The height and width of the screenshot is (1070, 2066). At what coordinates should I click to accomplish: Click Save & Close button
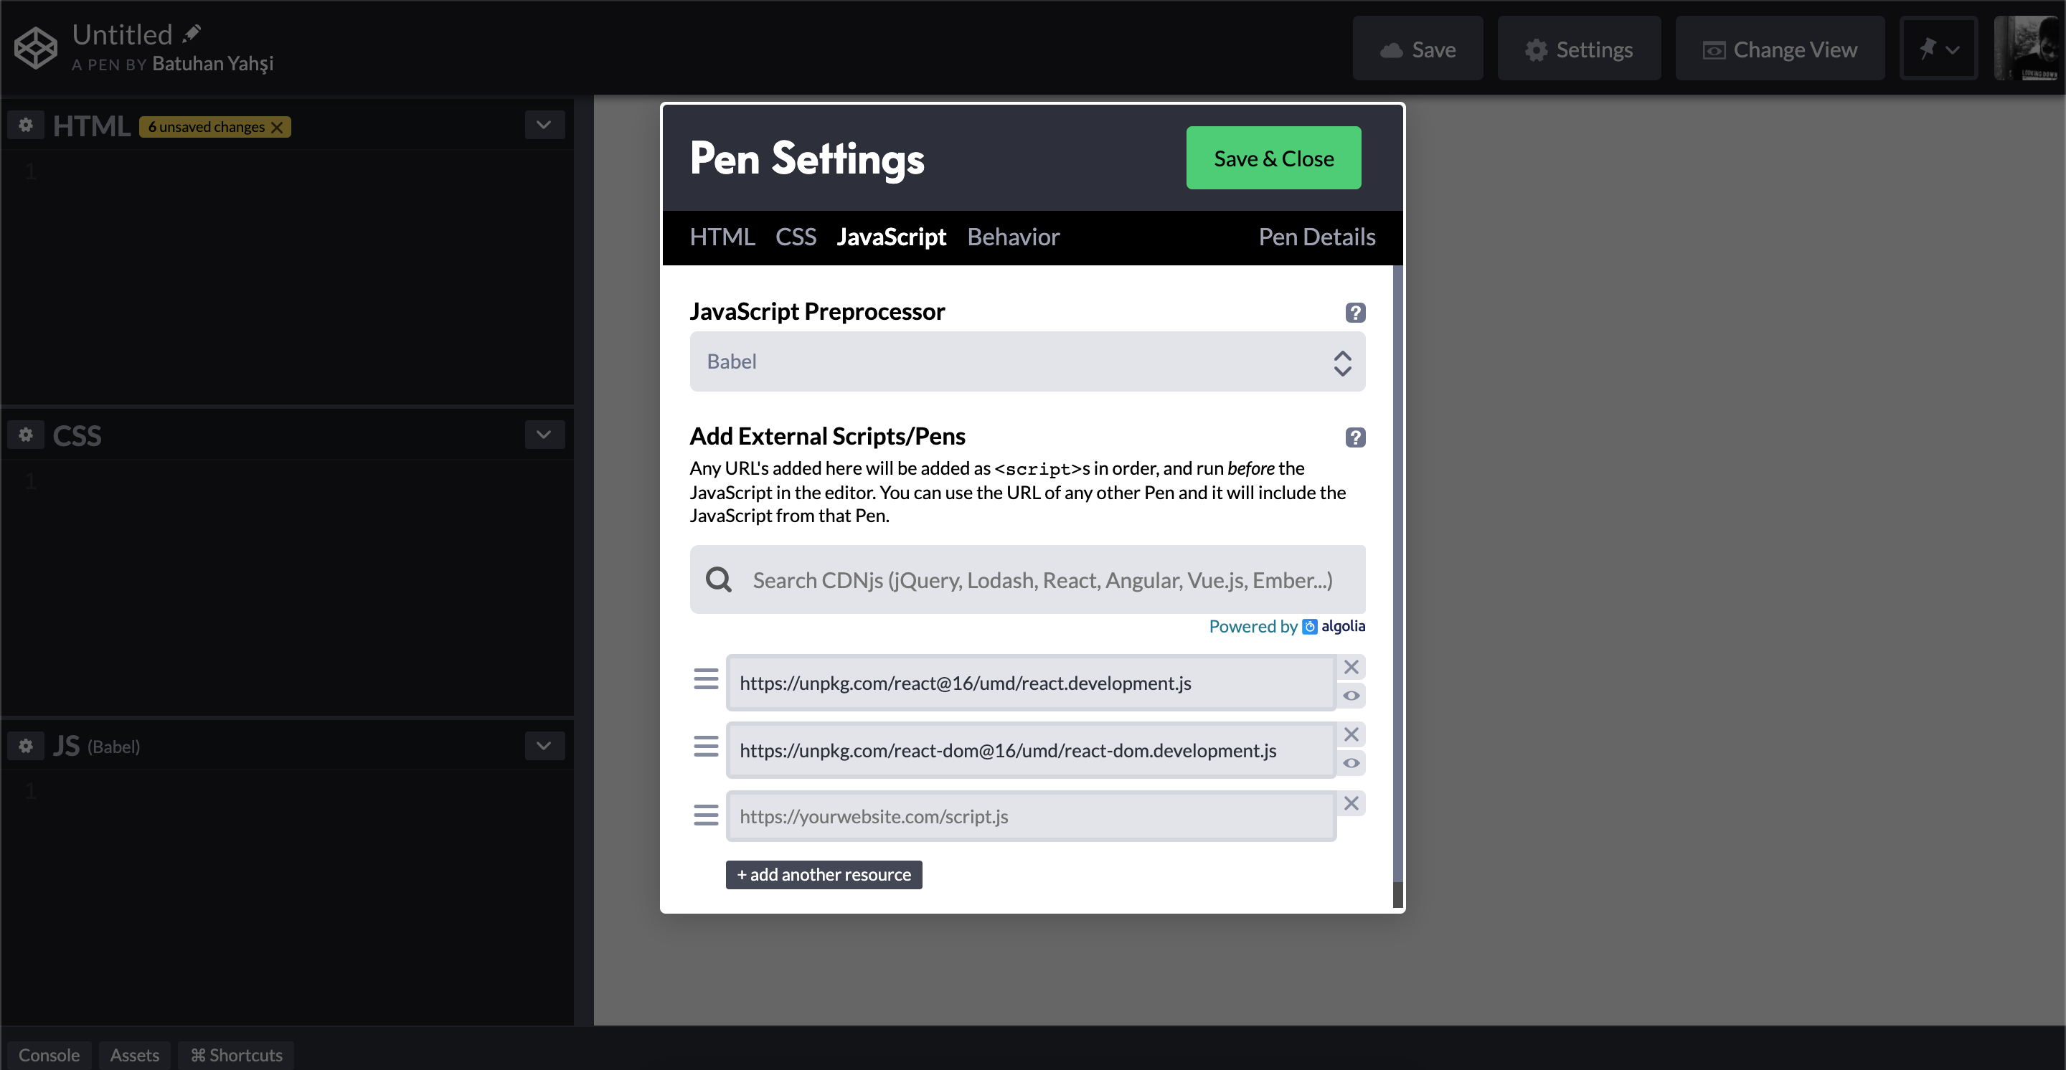(x=1273, y=158)
